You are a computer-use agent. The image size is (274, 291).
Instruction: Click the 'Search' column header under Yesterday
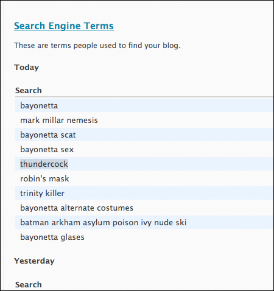coord(29,285)
